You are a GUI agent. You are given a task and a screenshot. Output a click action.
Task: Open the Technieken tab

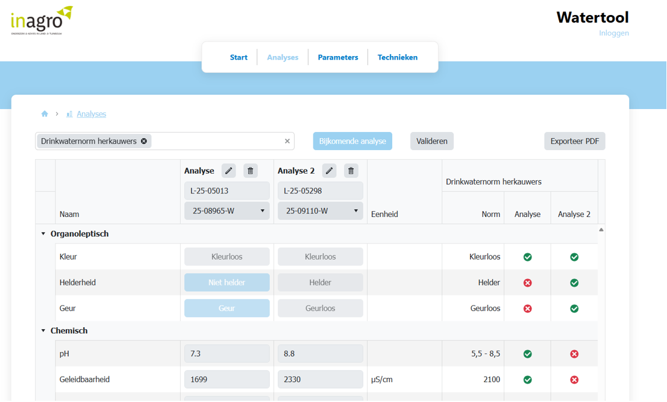click(x=397, y=57)
